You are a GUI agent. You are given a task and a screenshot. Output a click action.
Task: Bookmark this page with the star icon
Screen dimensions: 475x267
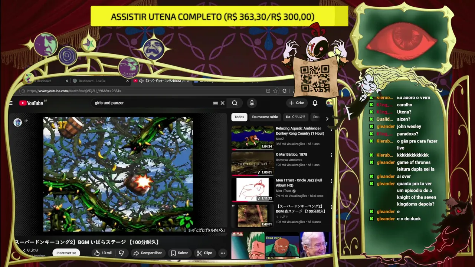(x=275, y=91)
